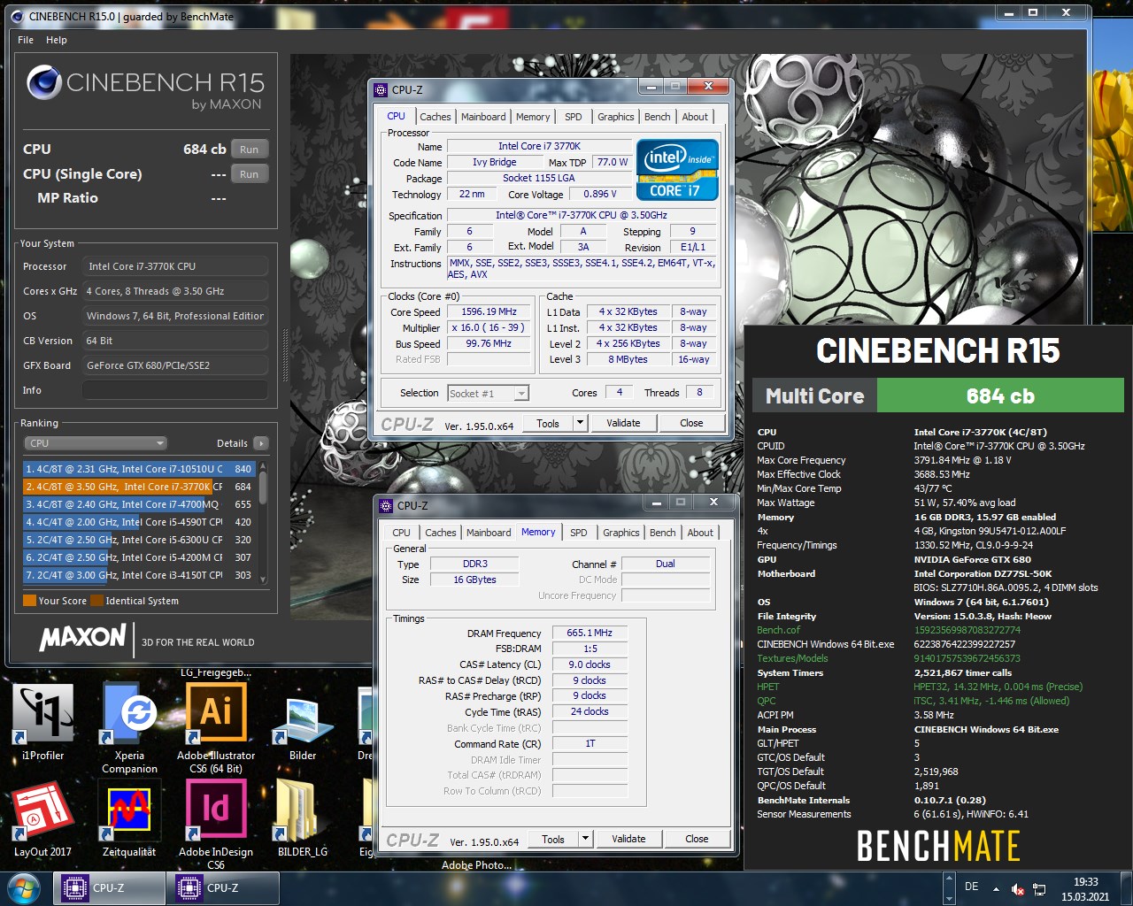The width and height of the screenshot is (1133, 906).
Task: Click the Cinebench logo sphere icon
Action: 43,83
